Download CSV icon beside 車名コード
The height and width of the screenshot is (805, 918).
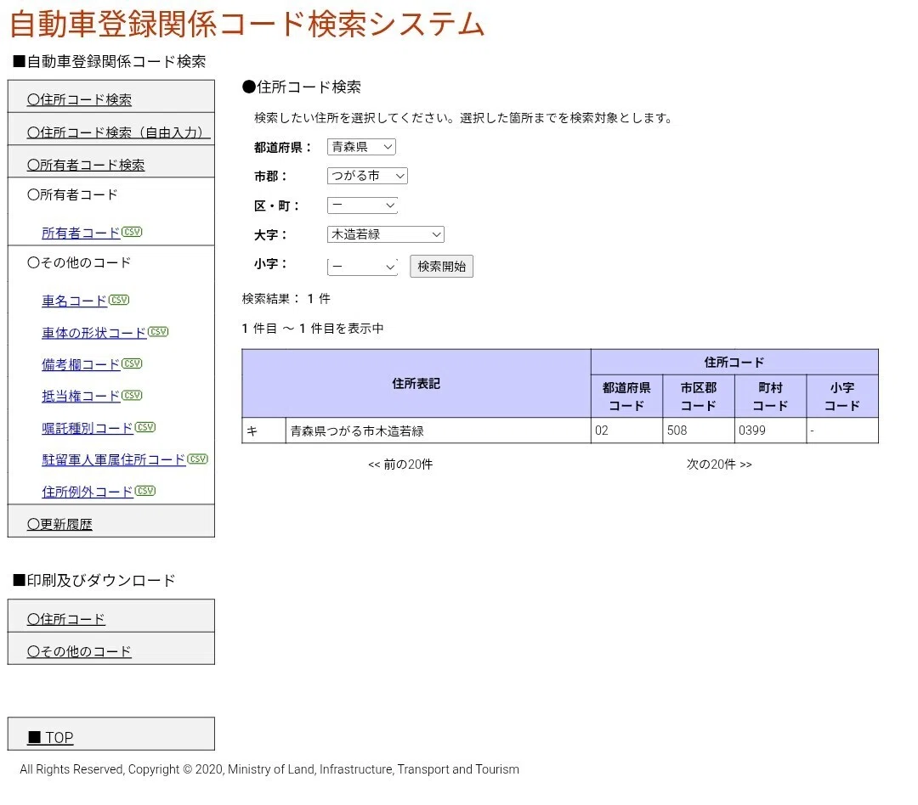(x=119, y=300)
